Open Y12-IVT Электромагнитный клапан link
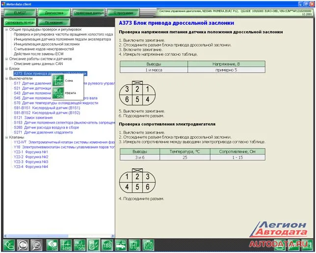This screenshot has width=316, height=253. [64, 142]
